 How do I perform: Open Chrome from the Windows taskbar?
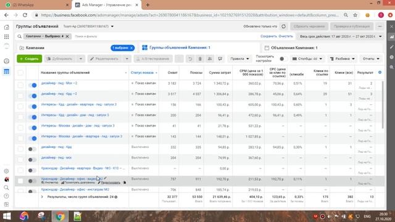click(x=60, y=216)
